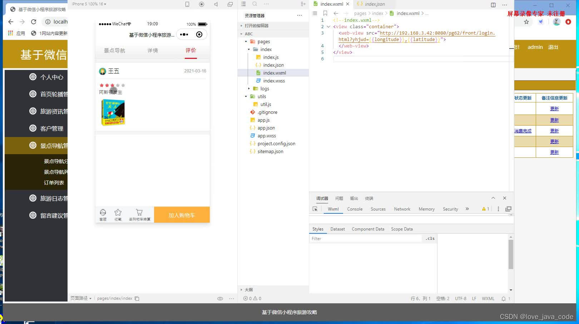Mute simulator with the speaker icon
The image size is (579, 324).
(216, 4)
